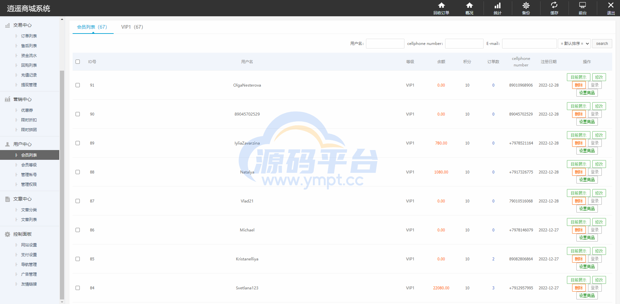Click 设置商品 for Vlad21
620x304 pixels.
587,209
